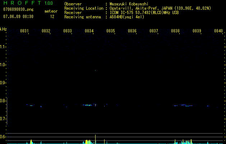Viewport: 226px width, 144px height.
Task: Select the file name 0706090830.png
Action: click(18, 9)
